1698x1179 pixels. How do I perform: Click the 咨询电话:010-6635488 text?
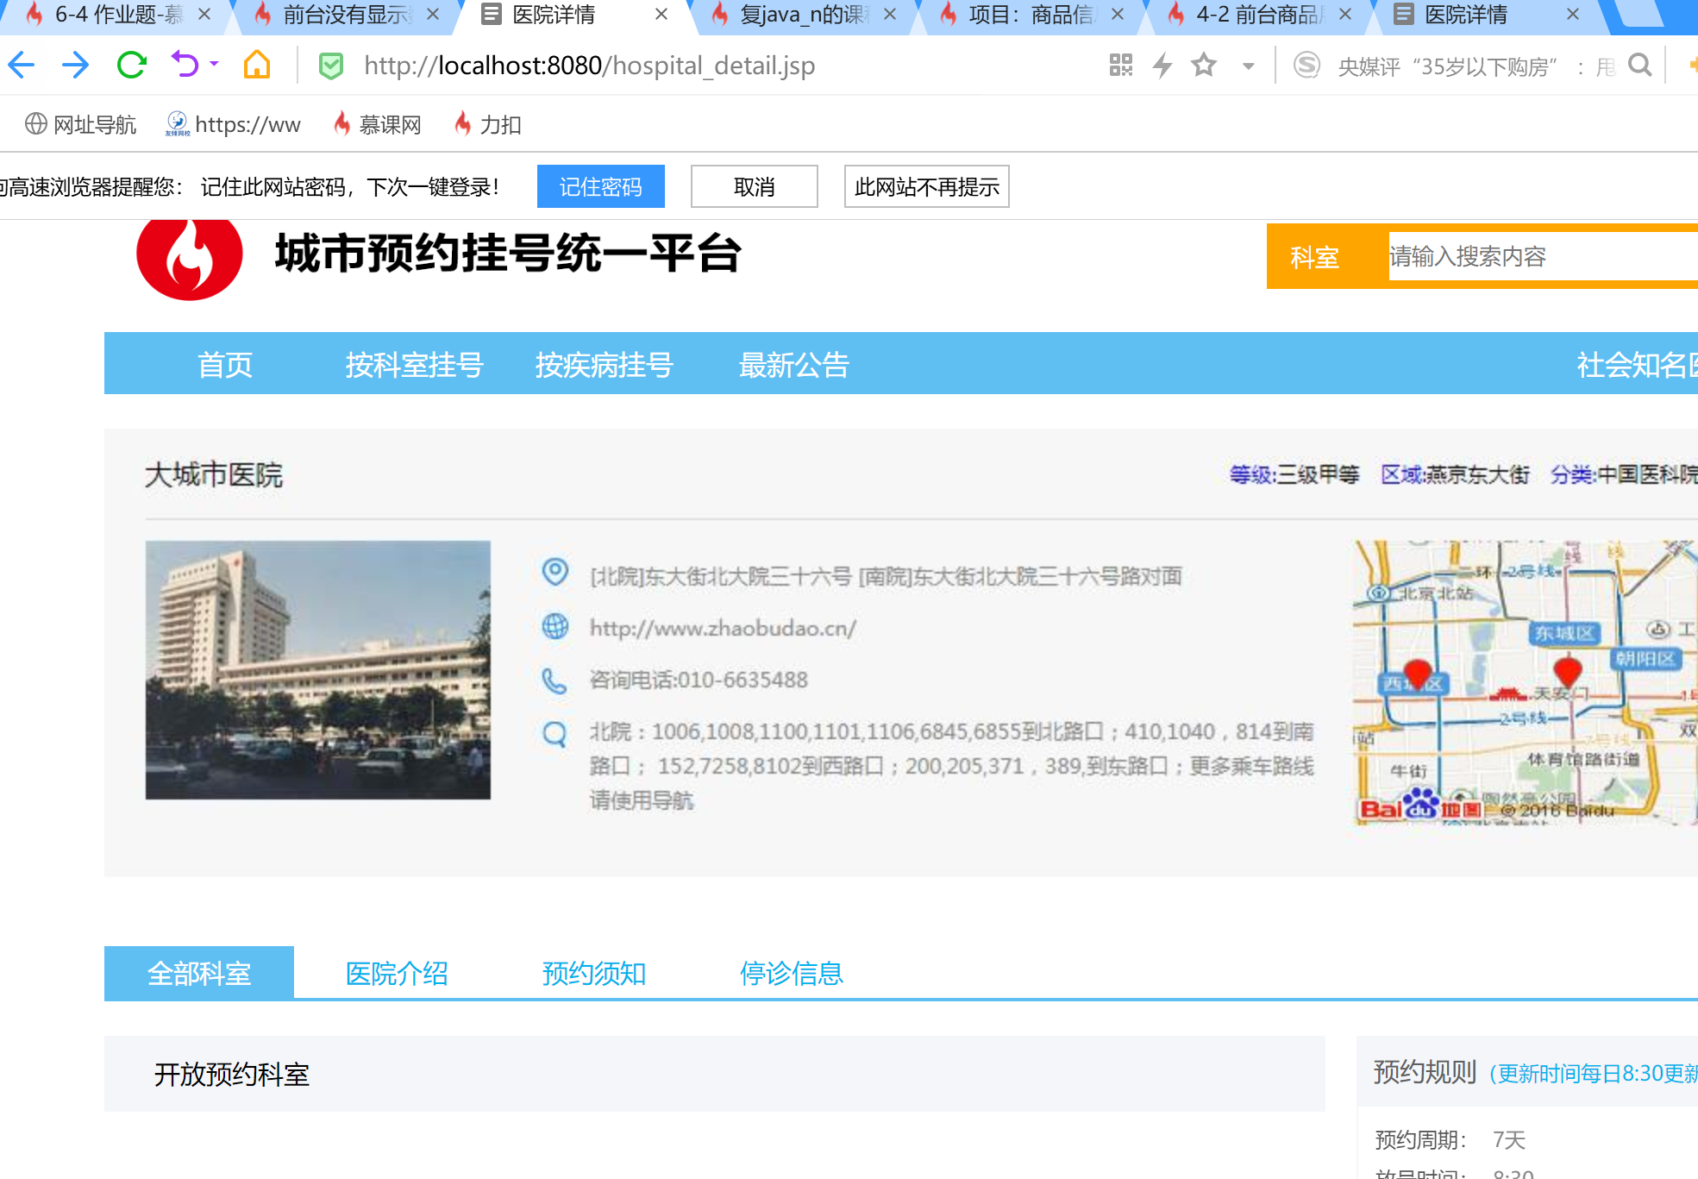pyautogui.click(x=699, y=680)
